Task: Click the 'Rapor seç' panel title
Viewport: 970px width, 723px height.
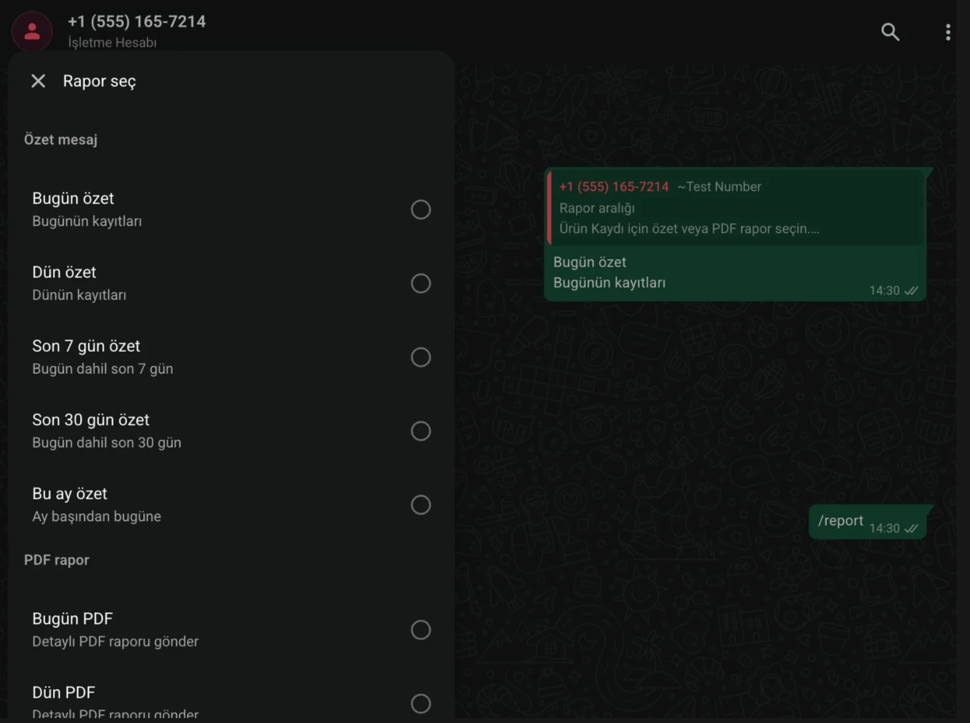Action: click(x=99, y=81)
